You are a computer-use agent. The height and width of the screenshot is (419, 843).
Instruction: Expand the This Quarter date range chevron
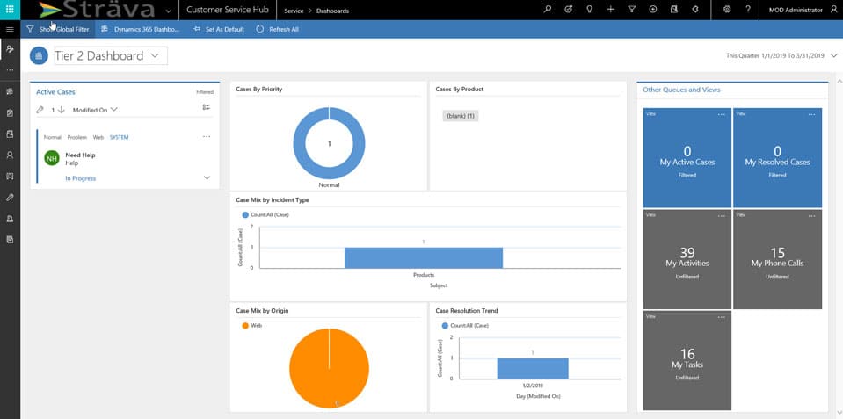point(832,55)
